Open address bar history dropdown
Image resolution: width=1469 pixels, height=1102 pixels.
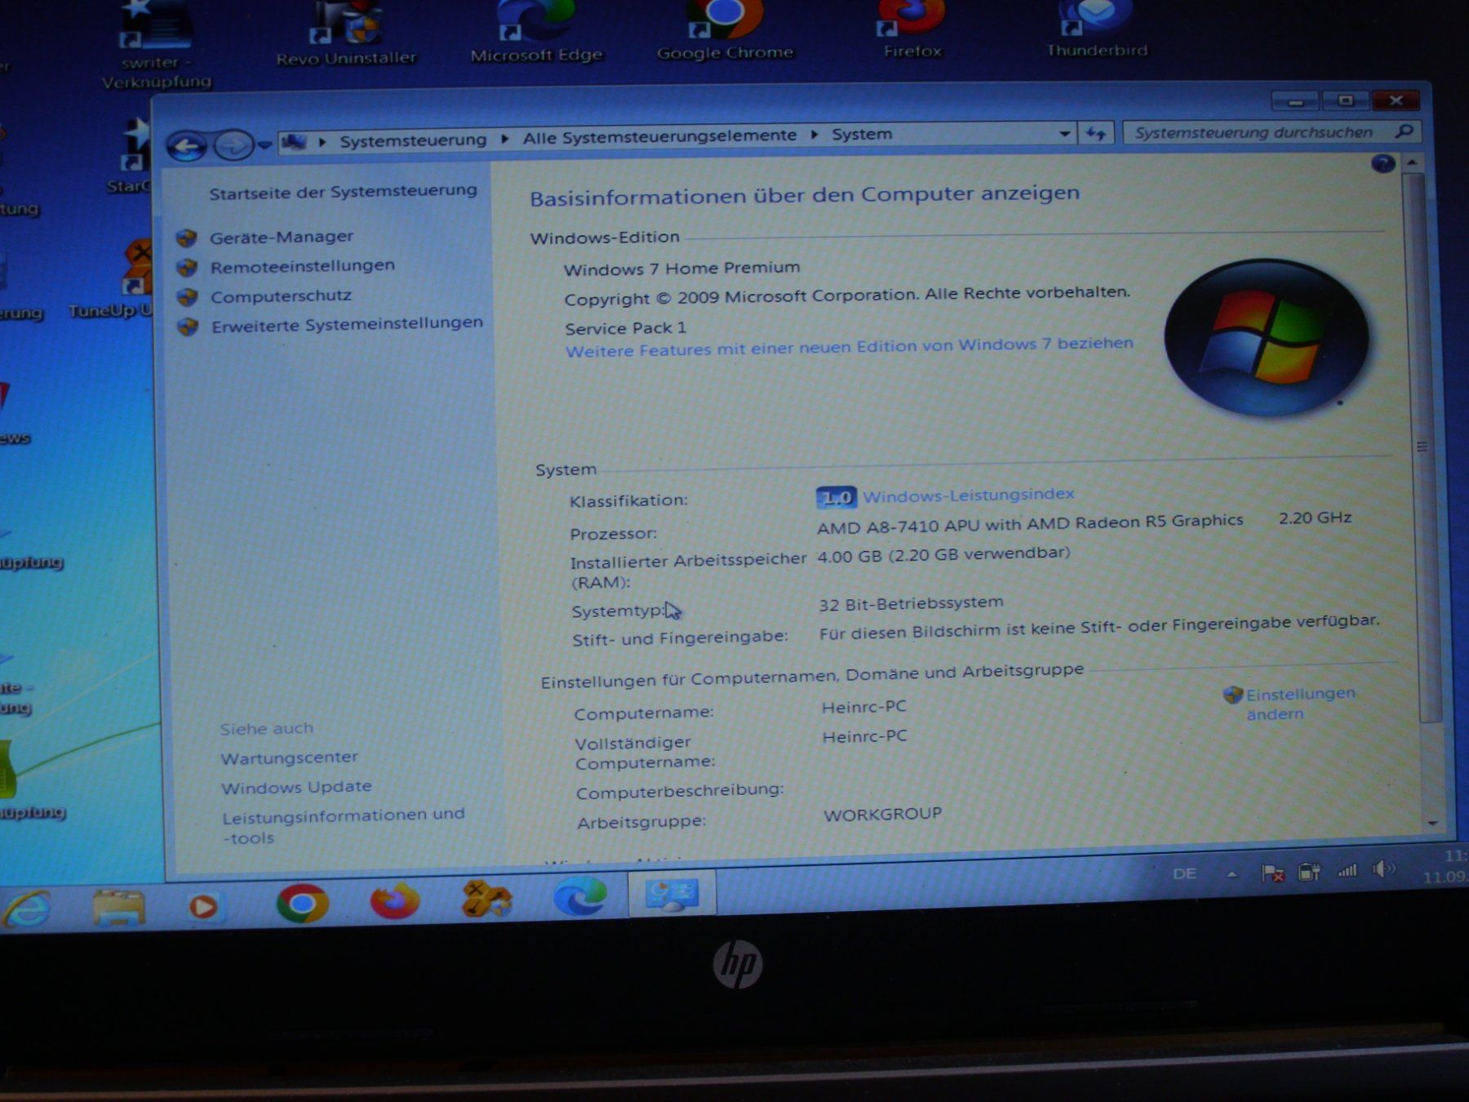coord(1064,133)
